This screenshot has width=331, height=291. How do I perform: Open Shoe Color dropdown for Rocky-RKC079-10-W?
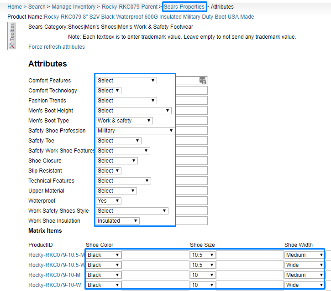(x=104, y=285)
